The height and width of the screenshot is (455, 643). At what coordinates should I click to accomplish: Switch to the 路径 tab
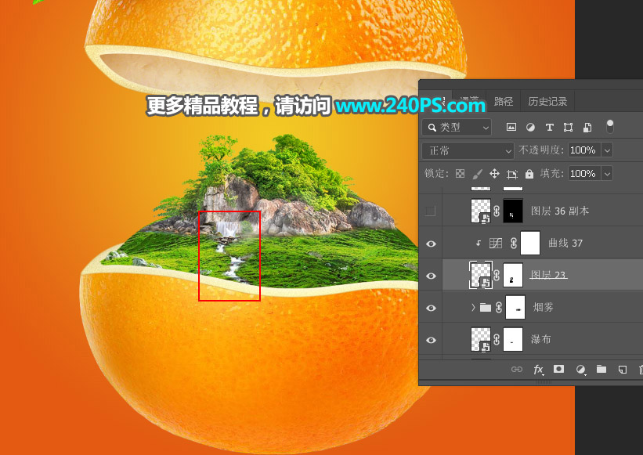click(x=503, y=101)
